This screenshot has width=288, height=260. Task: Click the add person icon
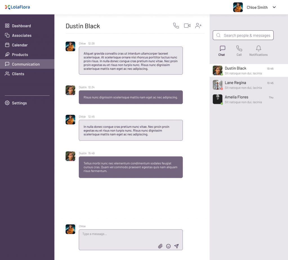[x=199, y=26]
